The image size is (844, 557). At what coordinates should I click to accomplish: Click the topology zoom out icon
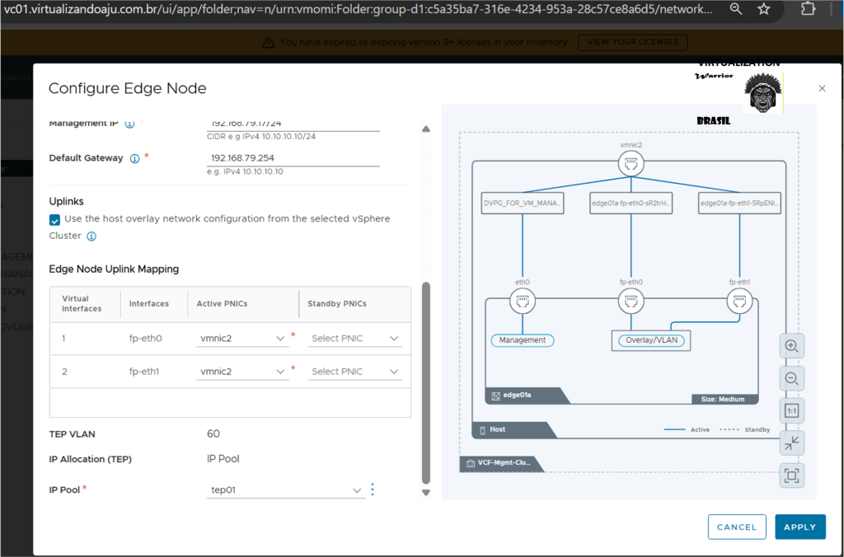(791, 378)
